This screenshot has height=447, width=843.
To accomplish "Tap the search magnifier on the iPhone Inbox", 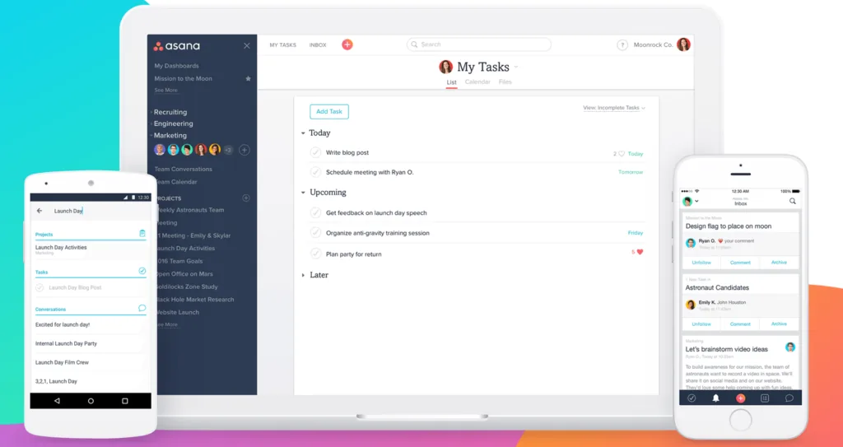I will (x=793, y=201).
